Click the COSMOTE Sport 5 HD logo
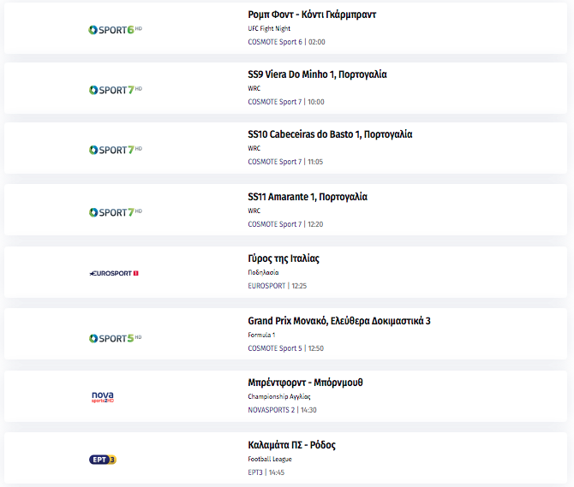The height and width of the screenshot is (487, 574). (x=115, y=338)
